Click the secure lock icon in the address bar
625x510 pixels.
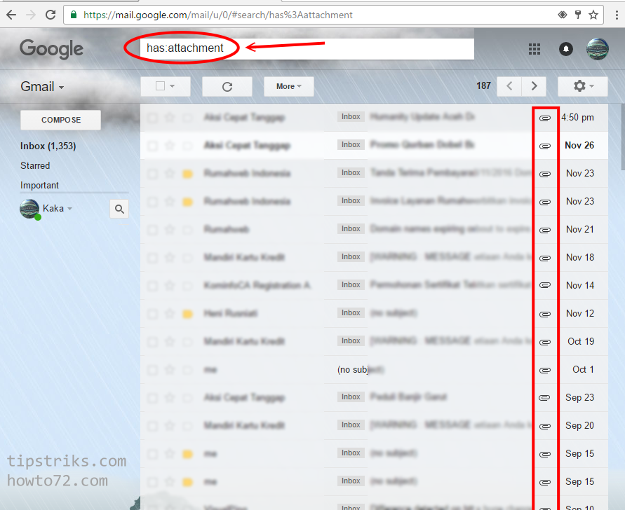pyautogui.click(x=74, y=14)
